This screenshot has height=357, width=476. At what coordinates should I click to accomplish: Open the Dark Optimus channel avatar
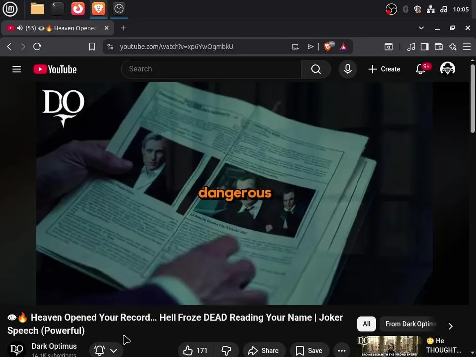(17, 350)
